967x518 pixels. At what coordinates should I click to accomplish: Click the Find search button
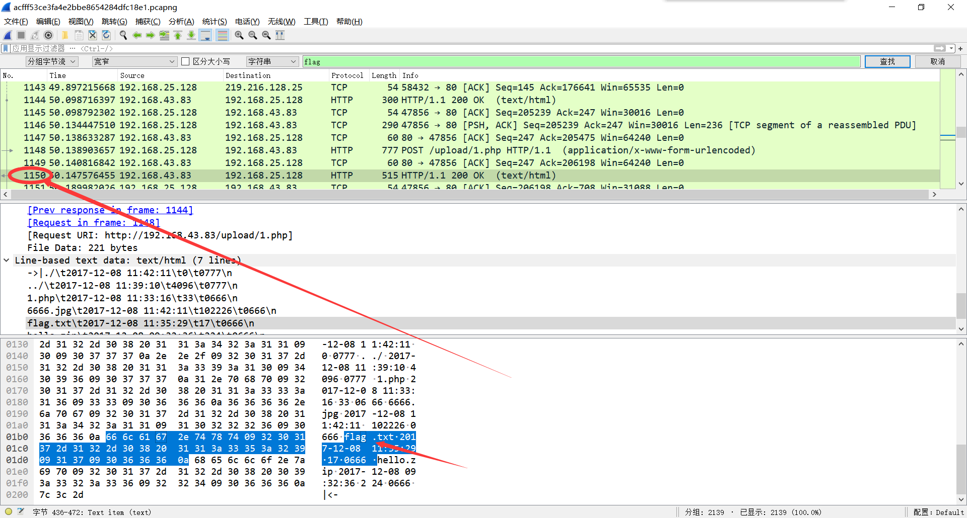pos(887,61)
